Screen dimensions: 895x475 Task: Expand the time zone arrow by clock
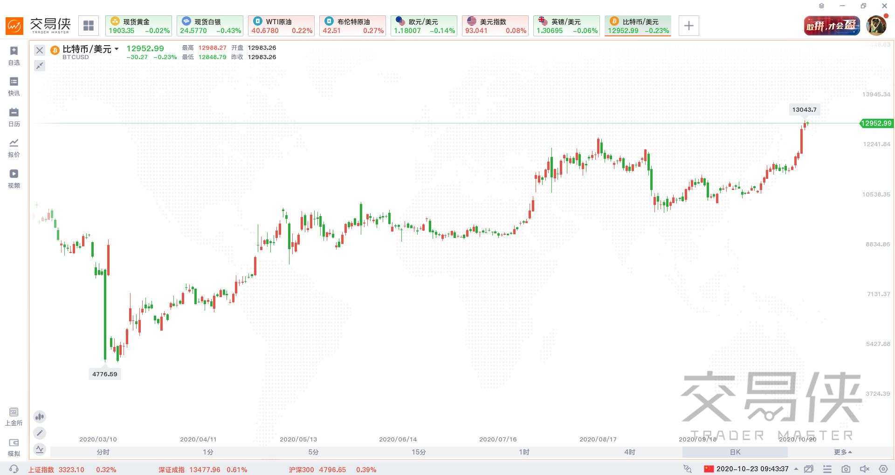(796, 469)
